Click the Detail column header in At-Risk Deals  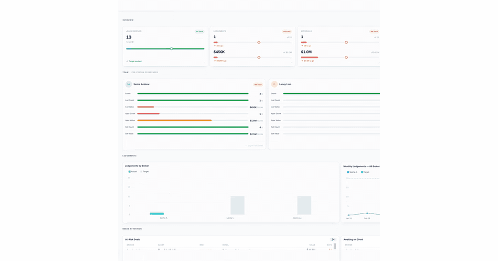225,245
